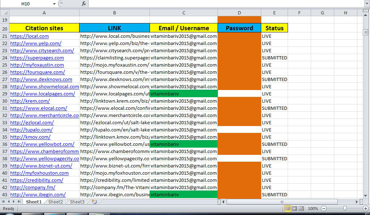Select the Citation sites header cell
This screenshot has width=370, height=215.
pyautogui.click(x=44, y=28)
